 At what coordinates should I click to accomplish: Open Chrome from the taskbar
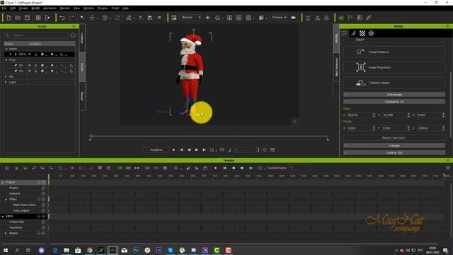point(90,250)
